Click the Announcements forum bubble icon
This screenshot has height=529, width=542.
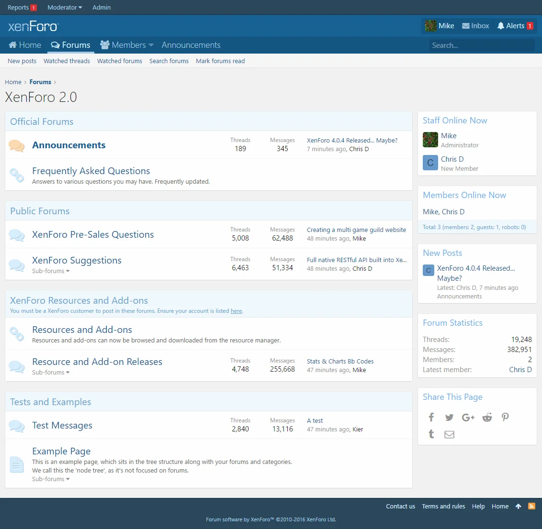point(17,145)
